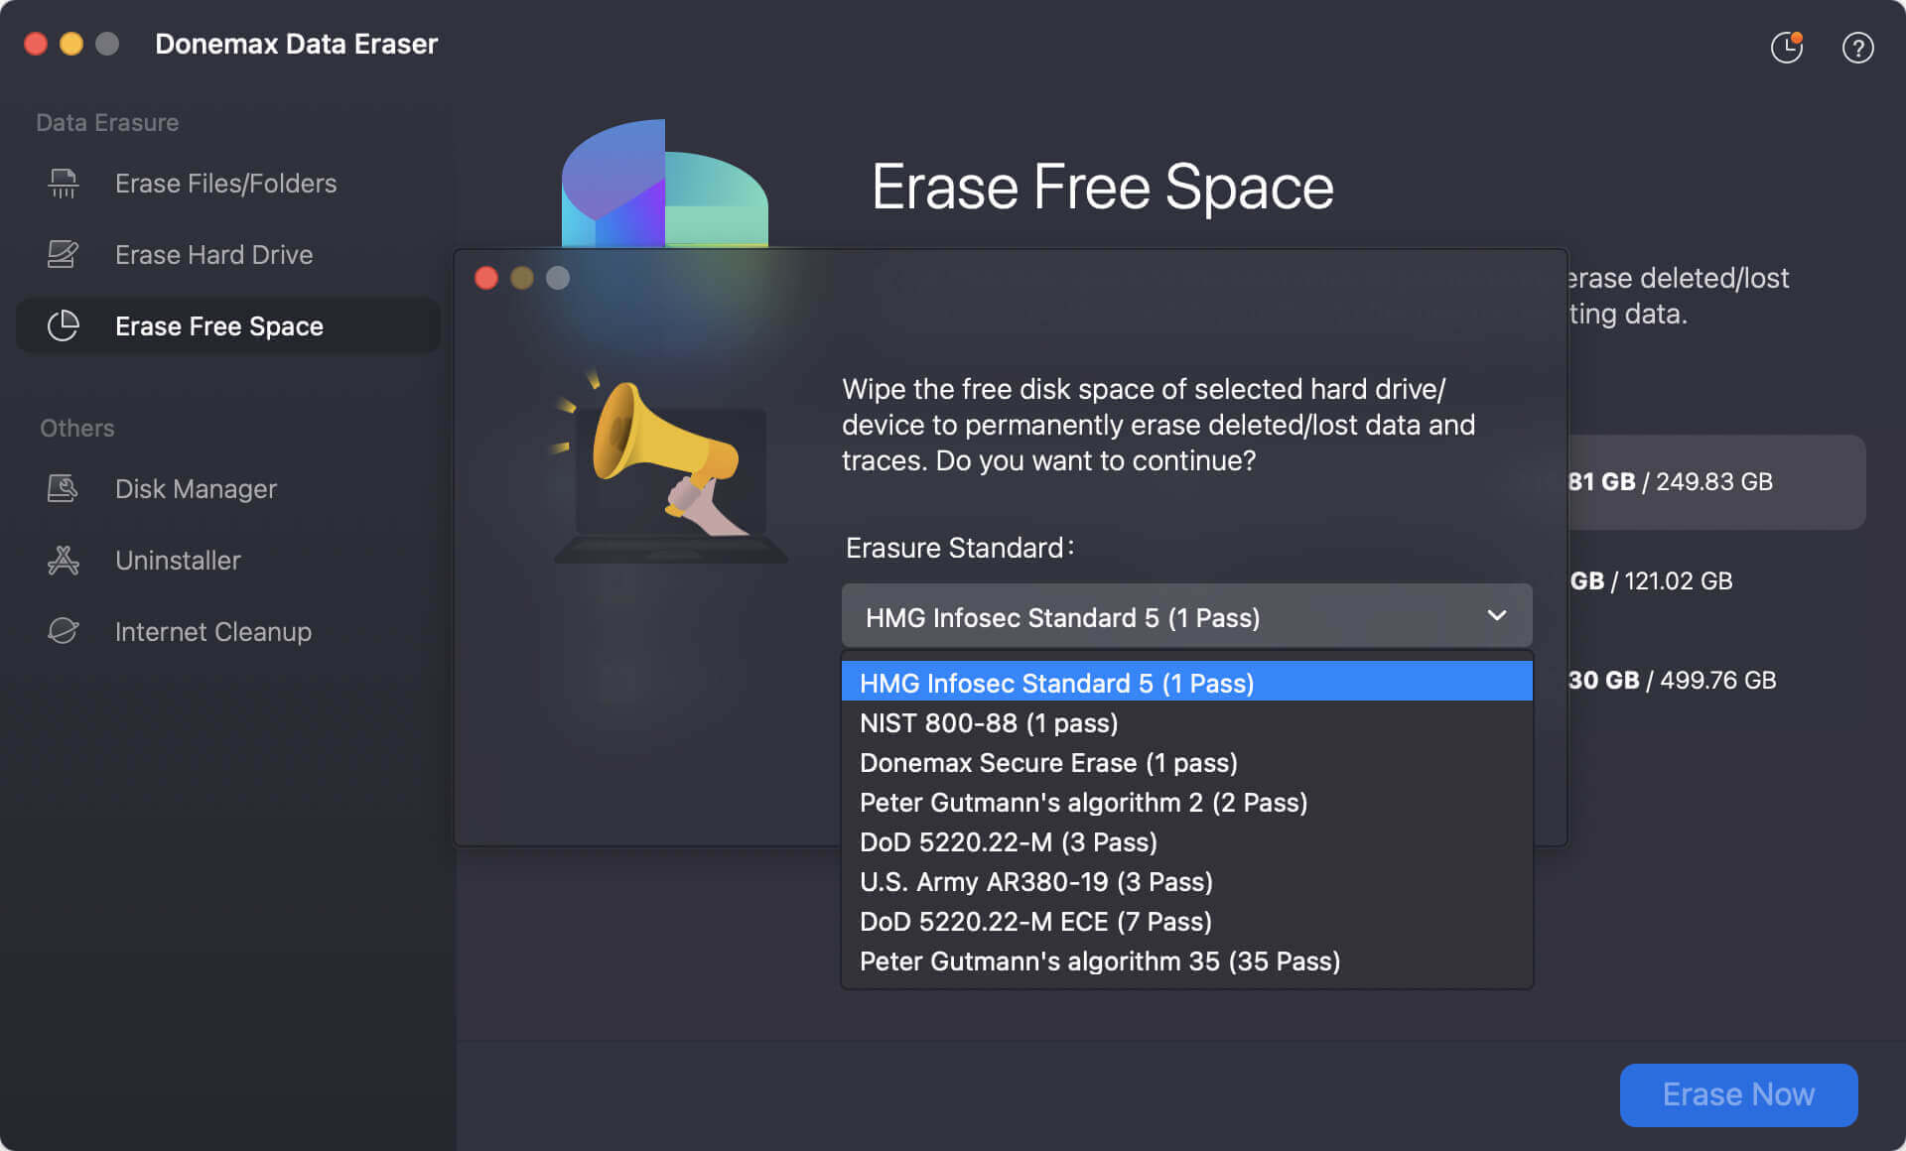The width and height of the screenshot is (1906, 1151).
Task: Click the Erase Free Space pie chart icon
Action: pyautogui.click(x=63, y=325)
